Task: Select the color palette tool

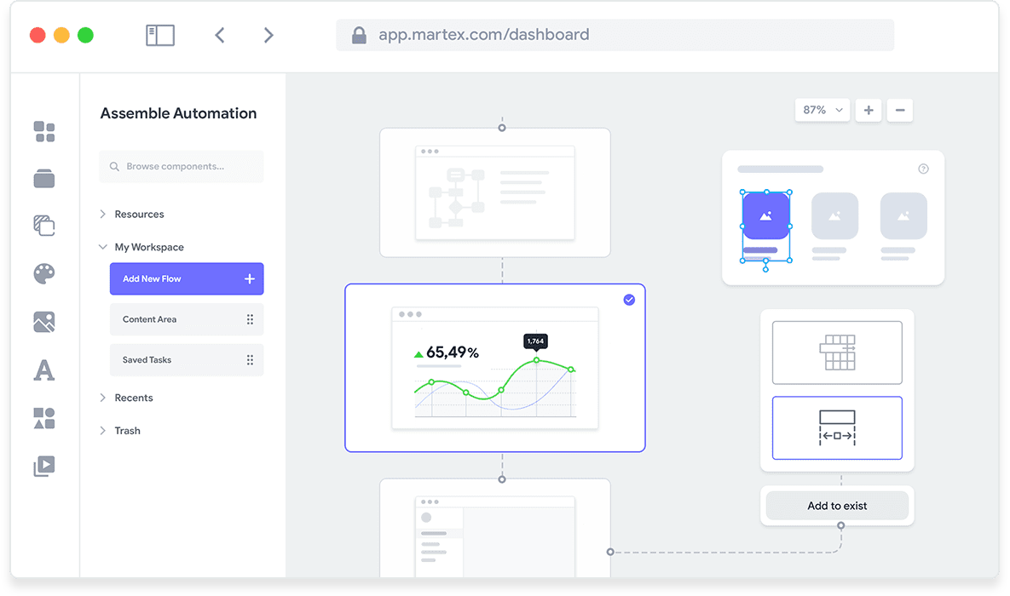Action: [44, 273]
